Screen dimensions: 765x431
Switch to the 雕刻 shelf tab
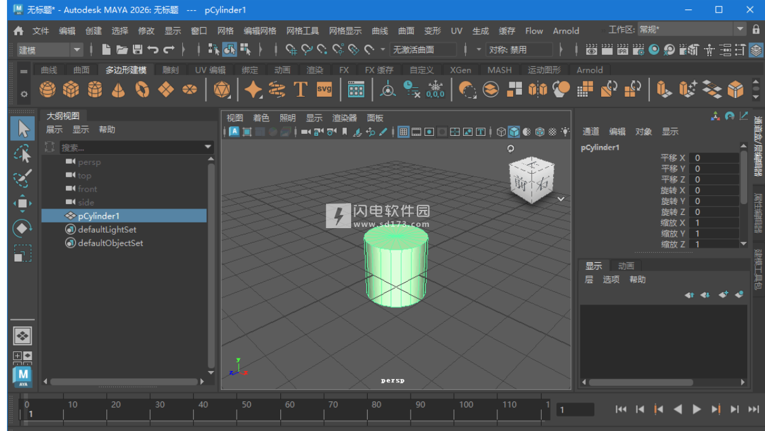[x=171, y=70]
